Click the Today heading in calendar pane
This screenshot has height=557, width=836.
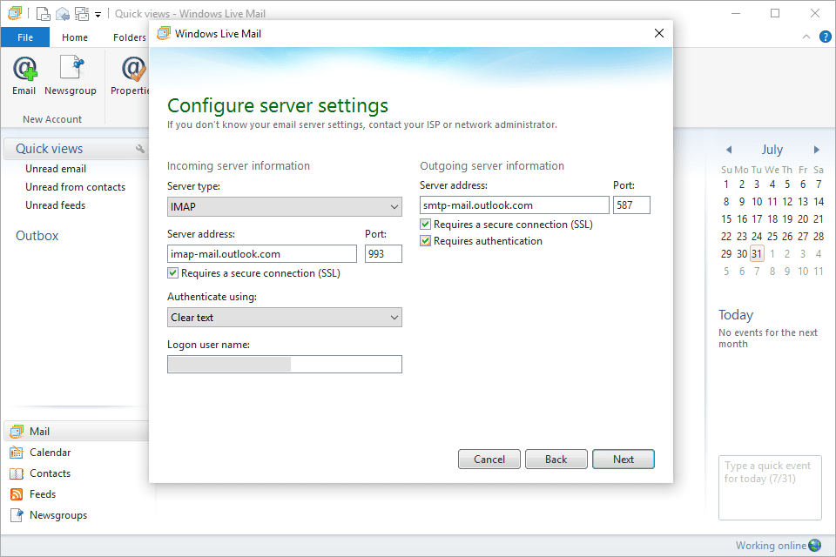pyautogui.click(x=736, y=315)
